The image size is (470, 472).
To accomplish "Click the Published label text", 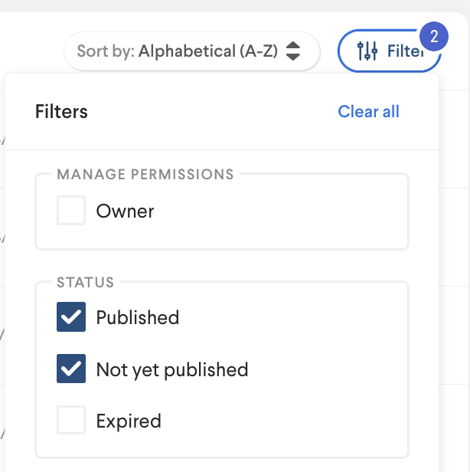I will (x=138, y=317).
